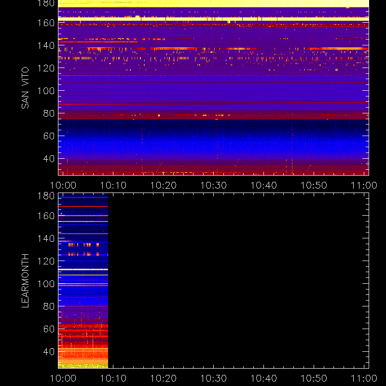Click the 10:50 time label below SAN VITO plot
The width and height of the screenshot is (386, 386).
click(314, 185)
